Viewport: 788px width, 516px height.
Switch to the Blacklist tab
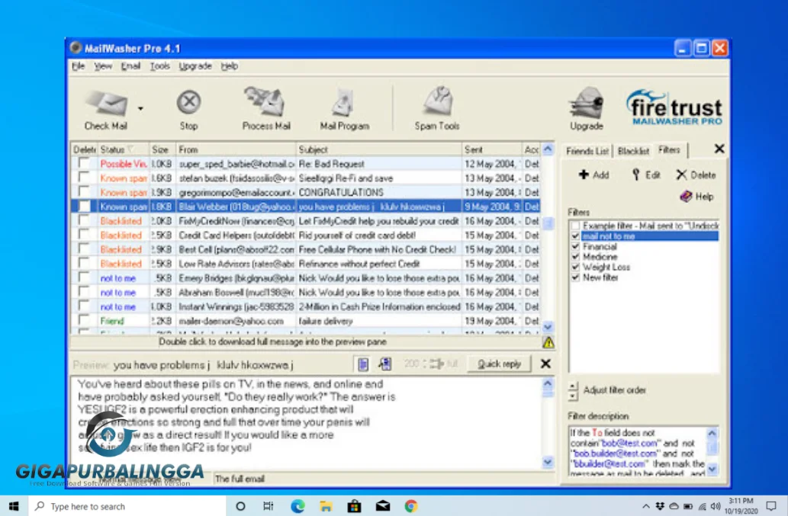click(x=633, y=151)
